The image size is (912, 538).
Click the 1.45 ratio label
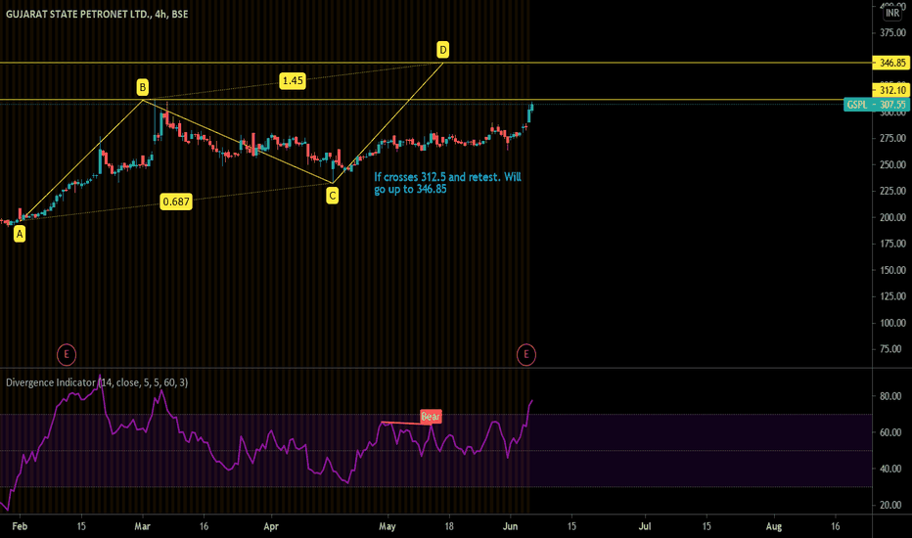[292, 80]
